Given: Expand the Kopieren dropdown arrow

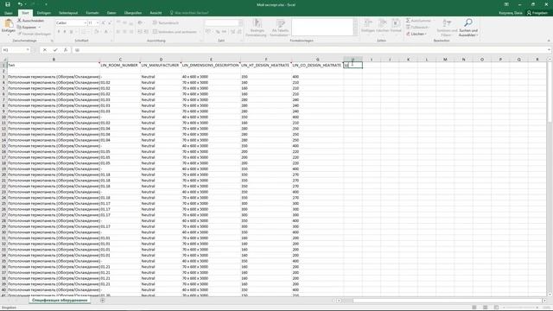Looking at the screenshot, I should 40,27.
